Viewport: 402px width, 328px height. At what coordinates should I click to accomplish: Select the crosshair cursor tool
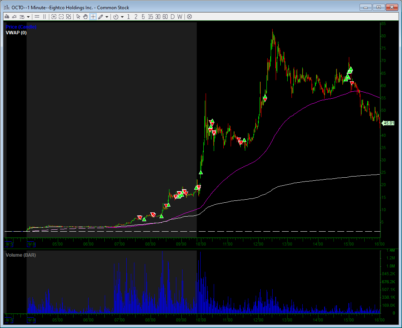click(93, 17)
